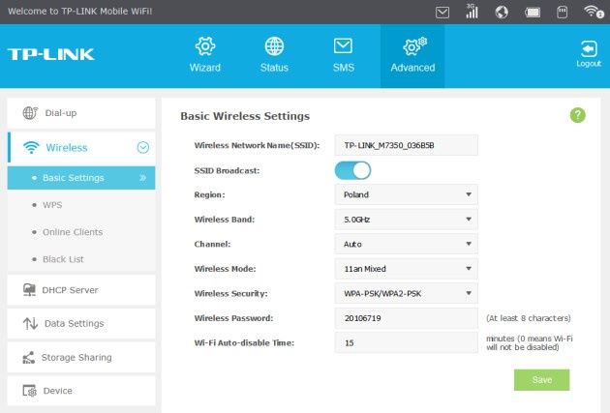The width and height of the screenshot is (610, 413).
Task: Toggle the SSID Broadcast switch
Action: pyautogui.click(x=352, y=170)
